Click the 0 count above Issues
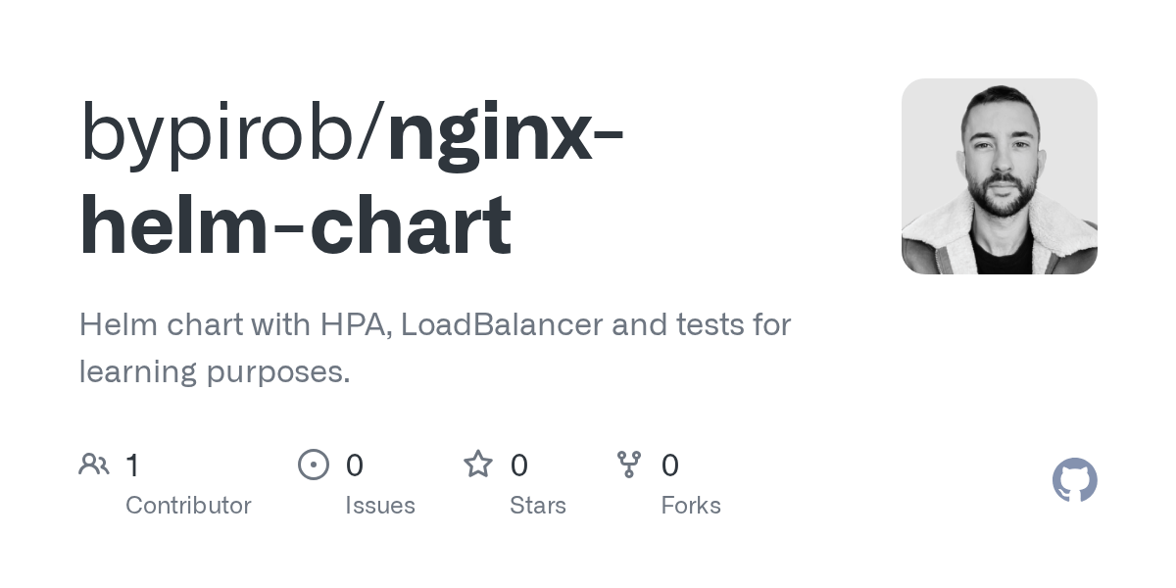The image size is (1176, 588). point(355,465)
